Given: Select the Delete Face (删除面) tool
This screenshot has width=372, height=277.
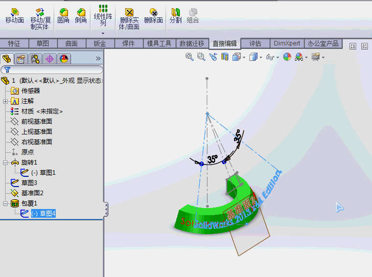Looking at the screenshot, I should click(153, 16).
